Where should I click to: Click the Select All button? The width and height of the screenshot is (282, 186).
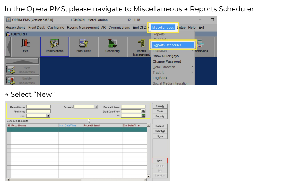click(x=160, y=131)
